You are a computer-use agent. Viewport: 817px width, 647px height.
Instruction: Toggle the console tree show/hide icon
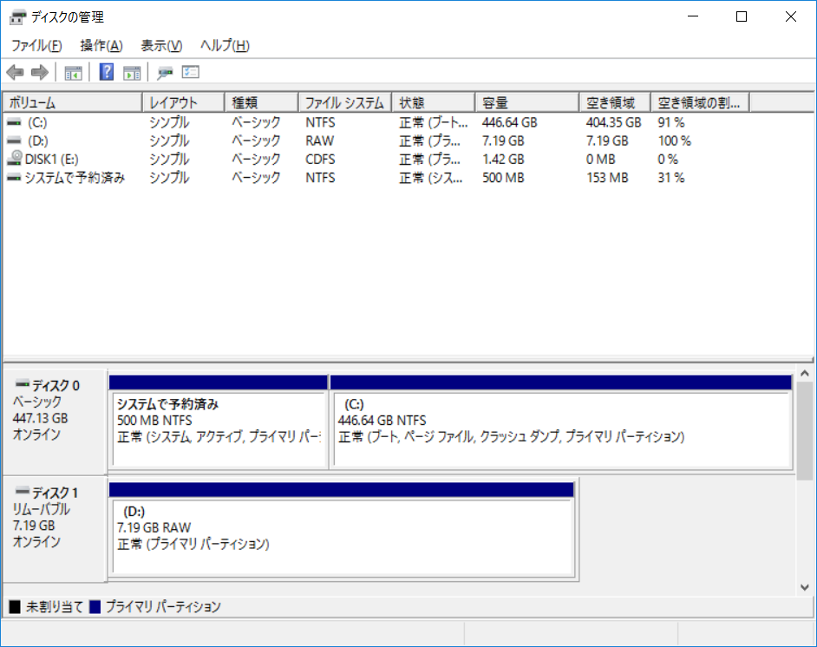pos(74,72)
